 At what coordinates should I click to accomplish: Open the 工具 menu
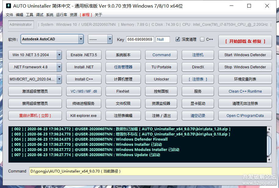pos(30,15)
